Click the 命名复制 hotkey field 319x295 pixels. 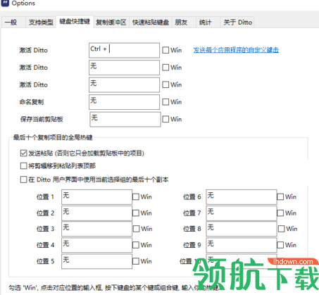coord(124,102)
